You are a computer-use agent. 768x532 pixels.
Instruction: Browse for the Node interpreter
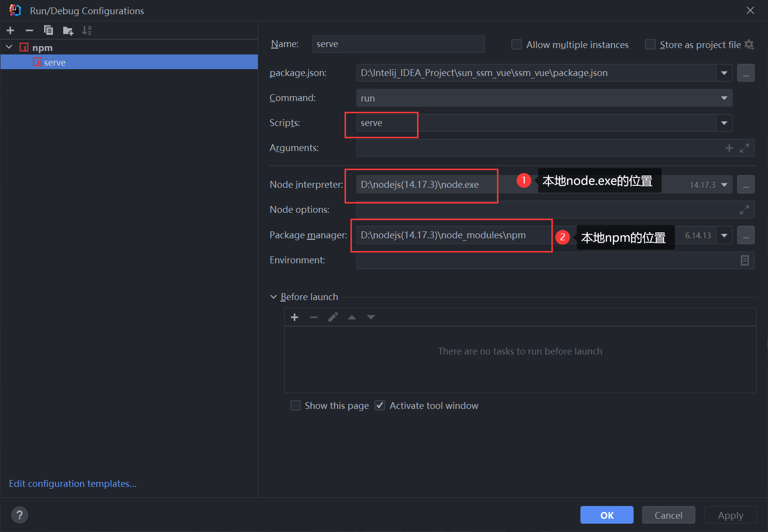(x=745, y=185)
